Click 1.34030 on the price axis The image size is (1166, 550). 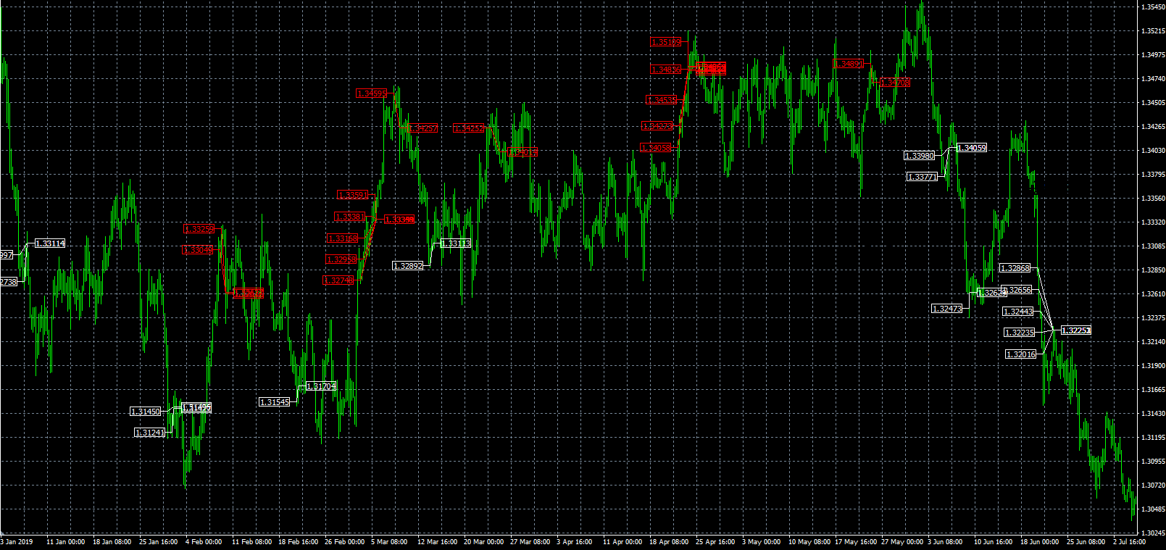tap(1152, 151)
